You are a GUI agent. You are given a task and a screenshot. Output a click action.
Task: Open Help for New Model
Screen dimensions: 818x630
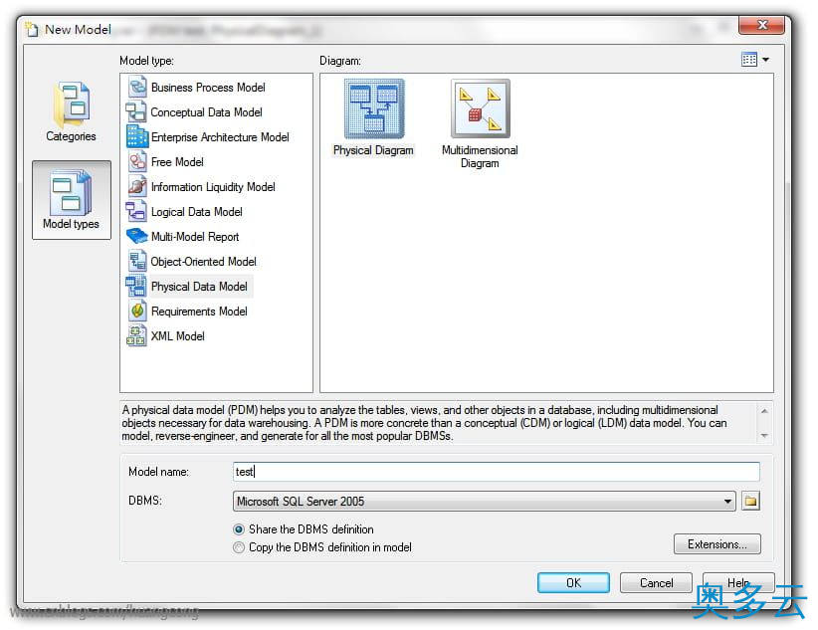(738, 583)
